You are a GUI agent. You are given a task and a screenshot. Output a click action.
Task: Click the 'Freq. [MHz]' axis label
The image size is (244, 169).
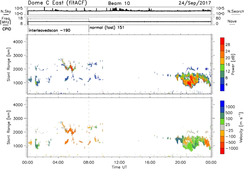[5, 20]
